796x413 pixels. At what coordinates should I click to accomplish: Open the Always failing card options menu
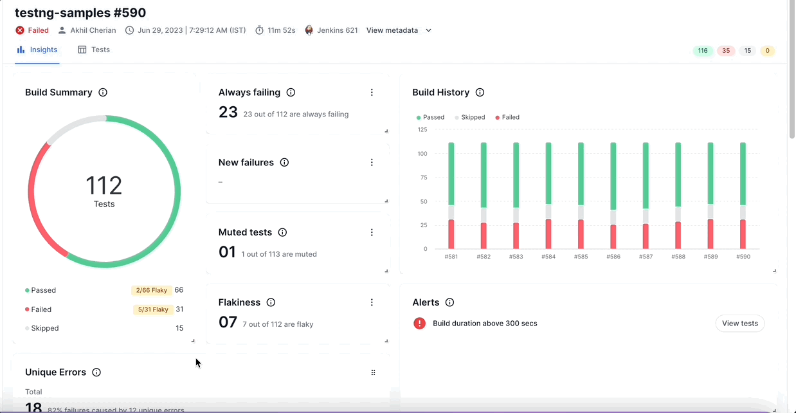click(372, 93)
